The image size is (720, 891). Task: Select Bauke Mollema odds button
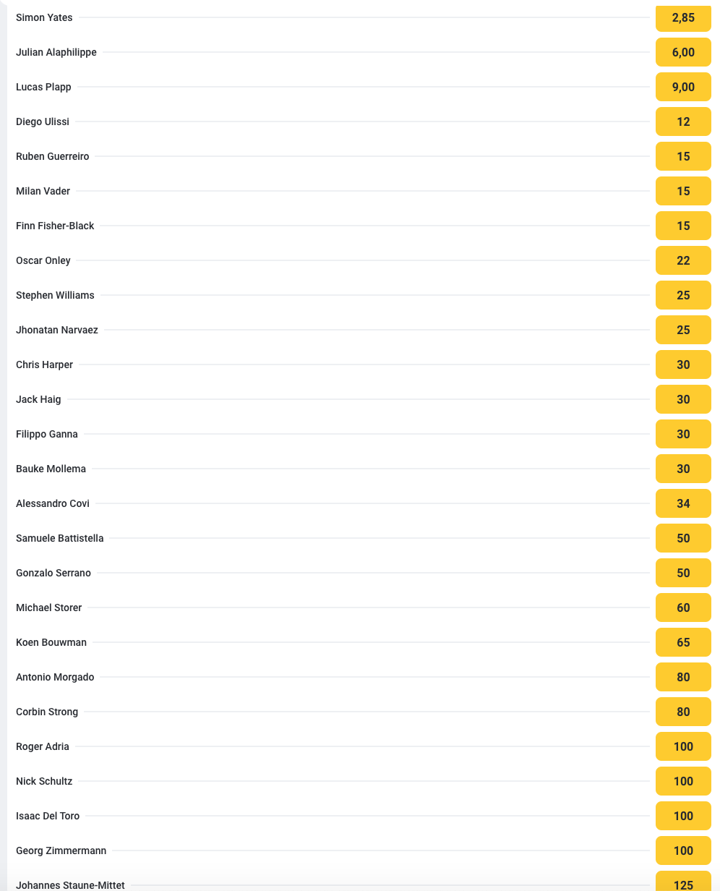tap(683, 469)
